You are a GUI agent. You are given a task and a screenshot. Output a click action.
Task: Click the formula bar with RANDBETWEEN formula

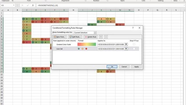pyautogui.click(x=109, y=5)
